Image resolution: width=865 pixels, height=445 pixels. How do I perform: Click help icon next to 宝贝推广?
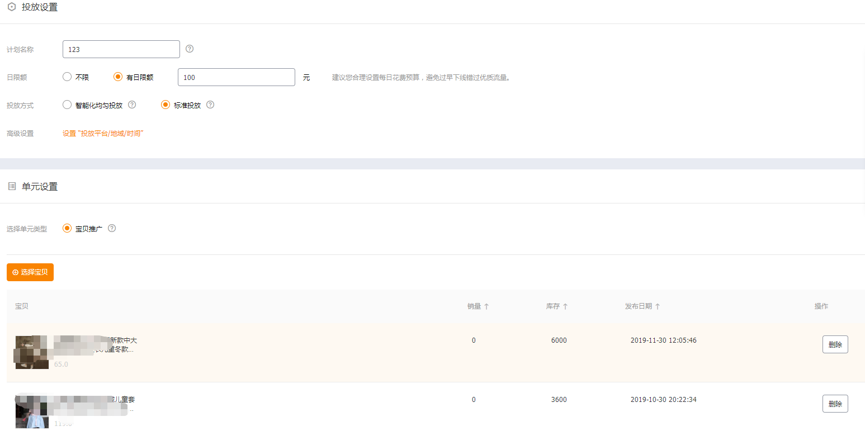[112, 228]
